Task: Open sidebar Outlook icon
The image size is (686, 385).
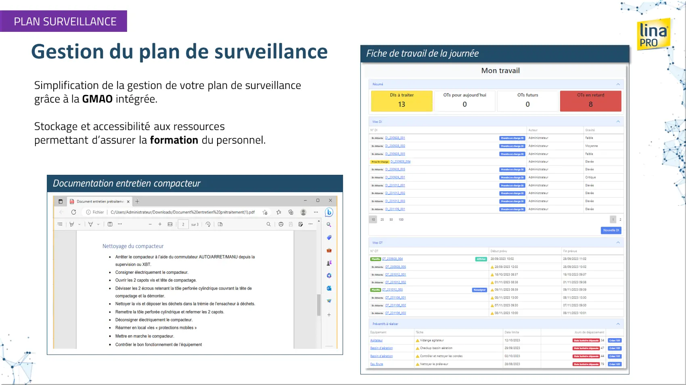Action: pyautogui.click(x=329, y=288)
